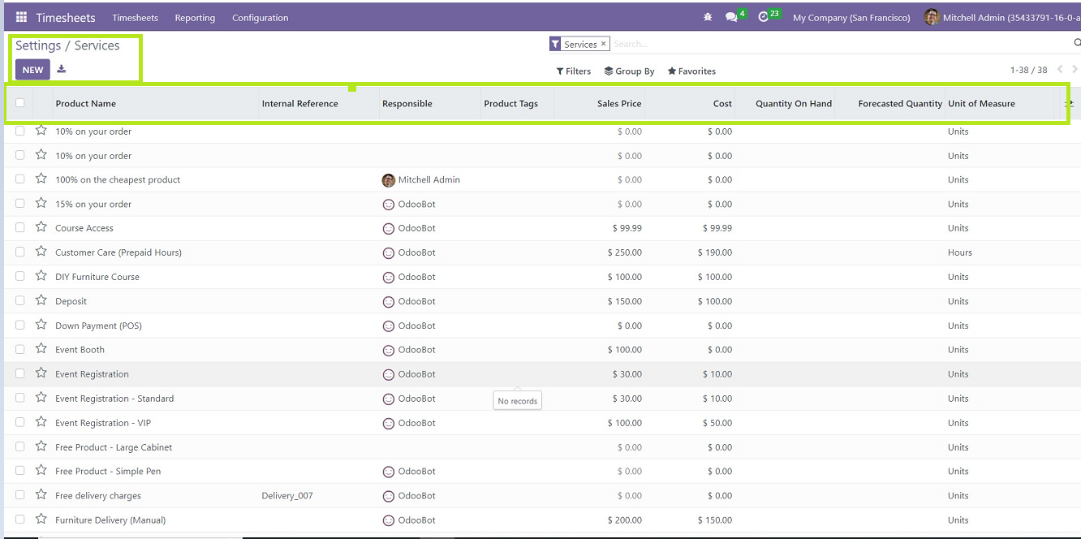Open the Favorites dropdown
Screen dimensions: 1081x539
691,71
